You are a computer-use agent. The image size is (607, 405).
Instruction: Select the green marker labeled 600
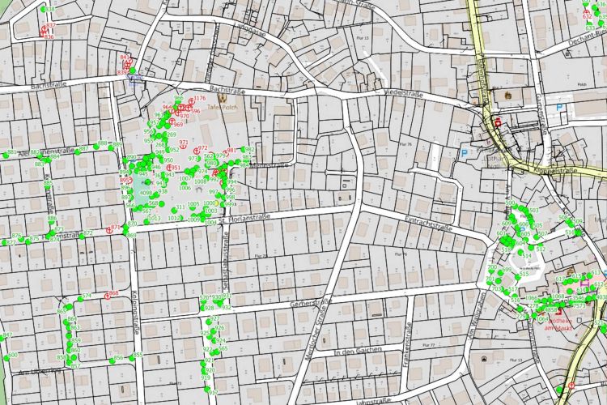click(x=5, y=356)
